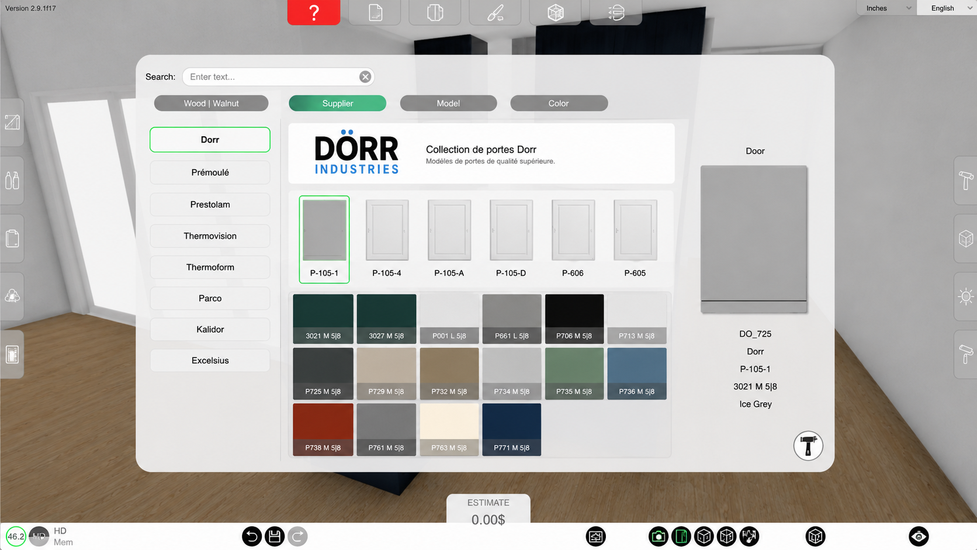977x550 pixels.
Task: Open the left sidebar document sheet icon
Action: click(x=12, y=238)
